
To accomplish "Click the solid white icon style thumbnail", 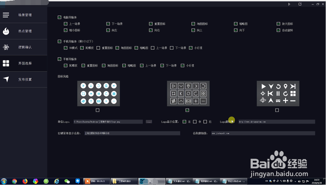I will 278,94.
